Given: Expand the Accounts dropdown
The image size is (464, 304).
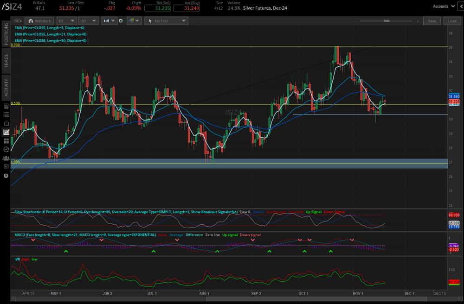Looking at the screenshot, I should coord(444,6).
